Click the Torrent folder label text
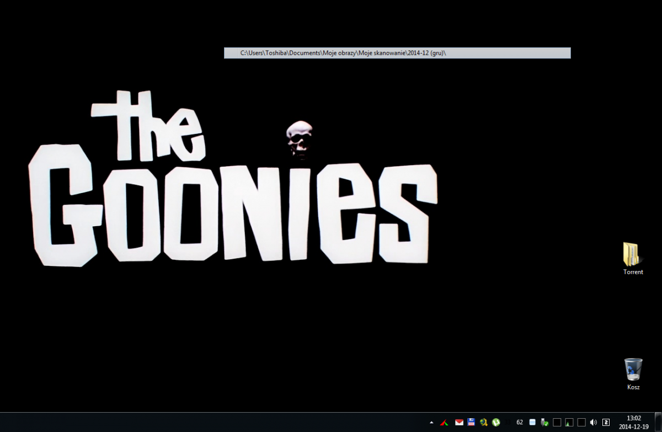This screenshot has height=432, width=662. coord(633,272)
